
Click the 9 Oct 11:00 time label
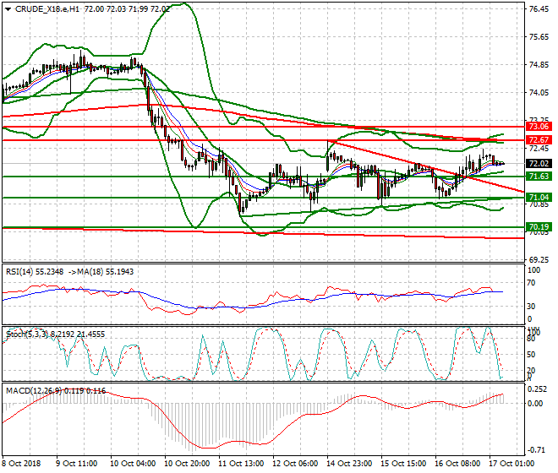(x=76, y=464)
